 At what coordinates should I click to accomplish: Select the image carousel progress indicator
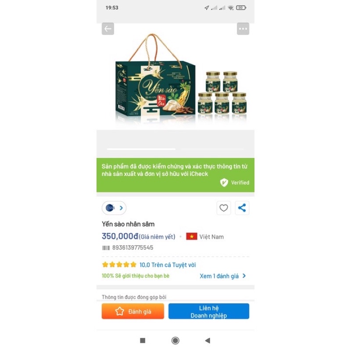(175, 149)
